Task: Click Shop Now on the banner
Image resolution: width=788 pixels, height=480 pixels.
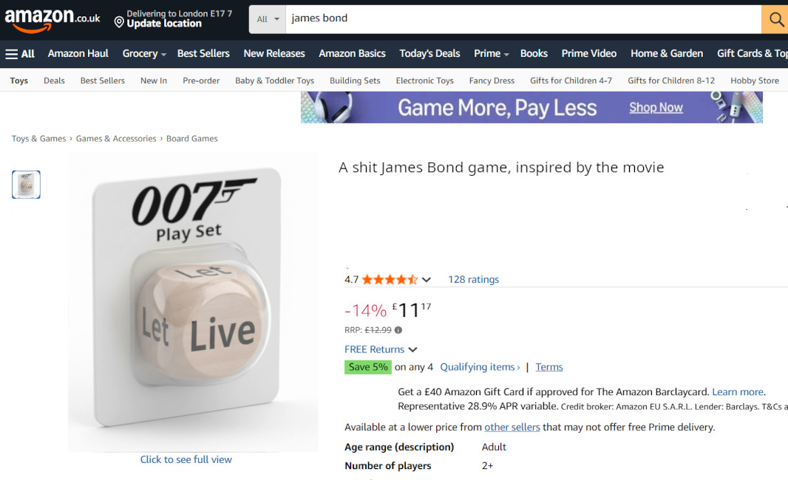Action: (656, 108)
